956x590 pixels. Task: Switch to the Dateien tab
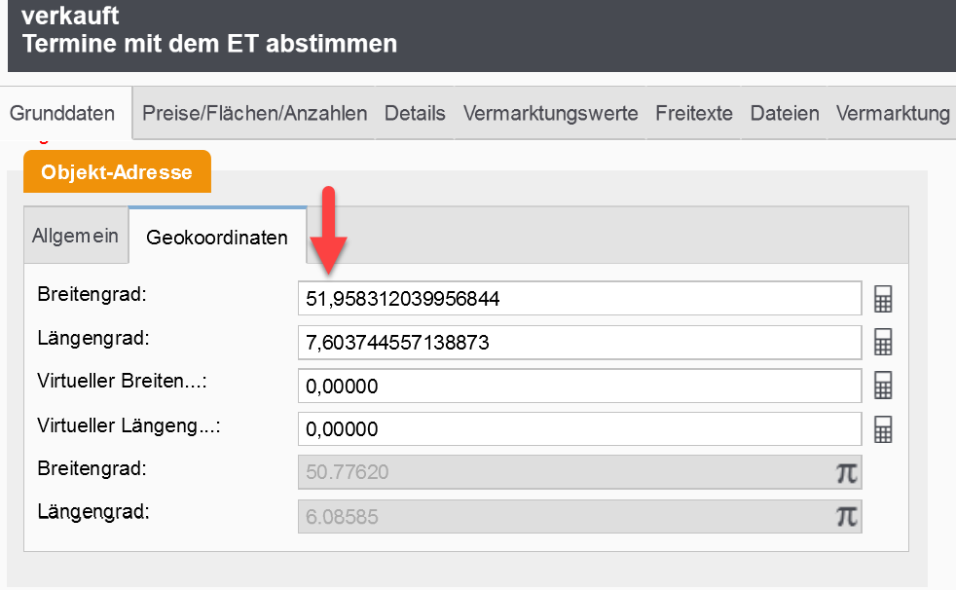click(x=785, y=114)
